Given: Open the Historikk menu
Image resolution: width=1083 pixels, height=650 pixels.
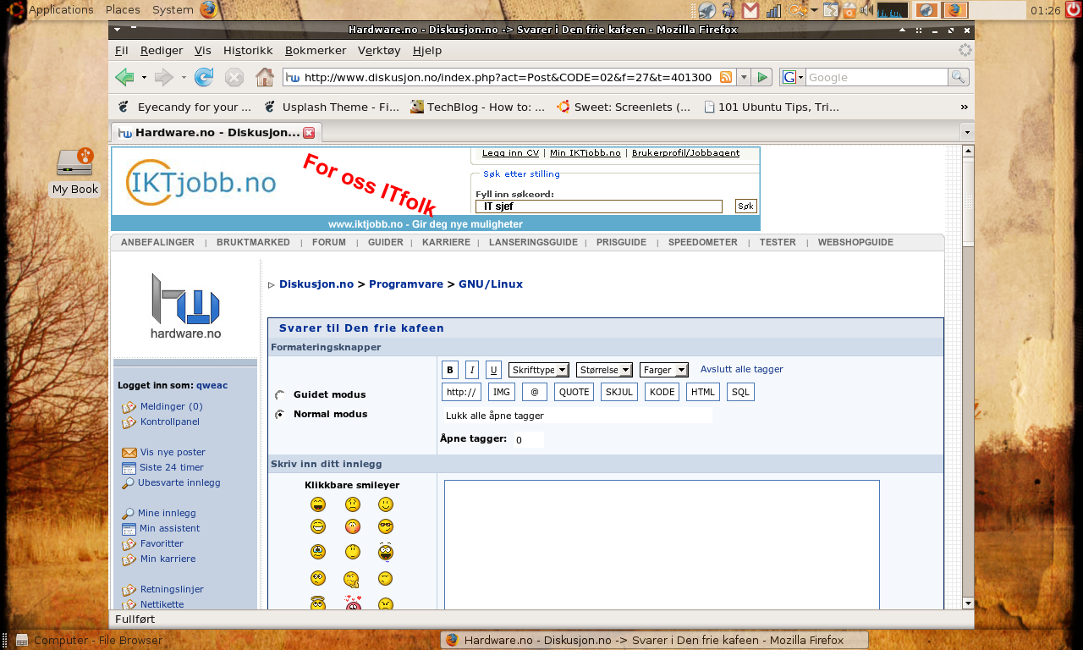Looking at the screenshot, I should click(248, 50).
